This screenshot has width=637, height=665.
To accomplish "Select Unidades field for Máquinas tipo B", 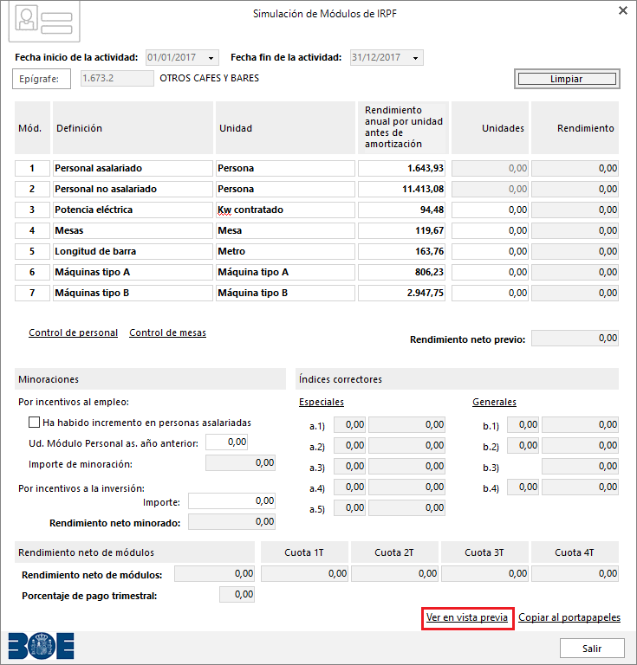I will pyautogui.click(x=490, y=293).
